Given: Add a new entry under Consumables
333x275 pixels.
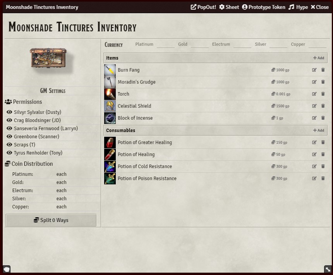Looking at the screenshot, I should click(319, 130).
